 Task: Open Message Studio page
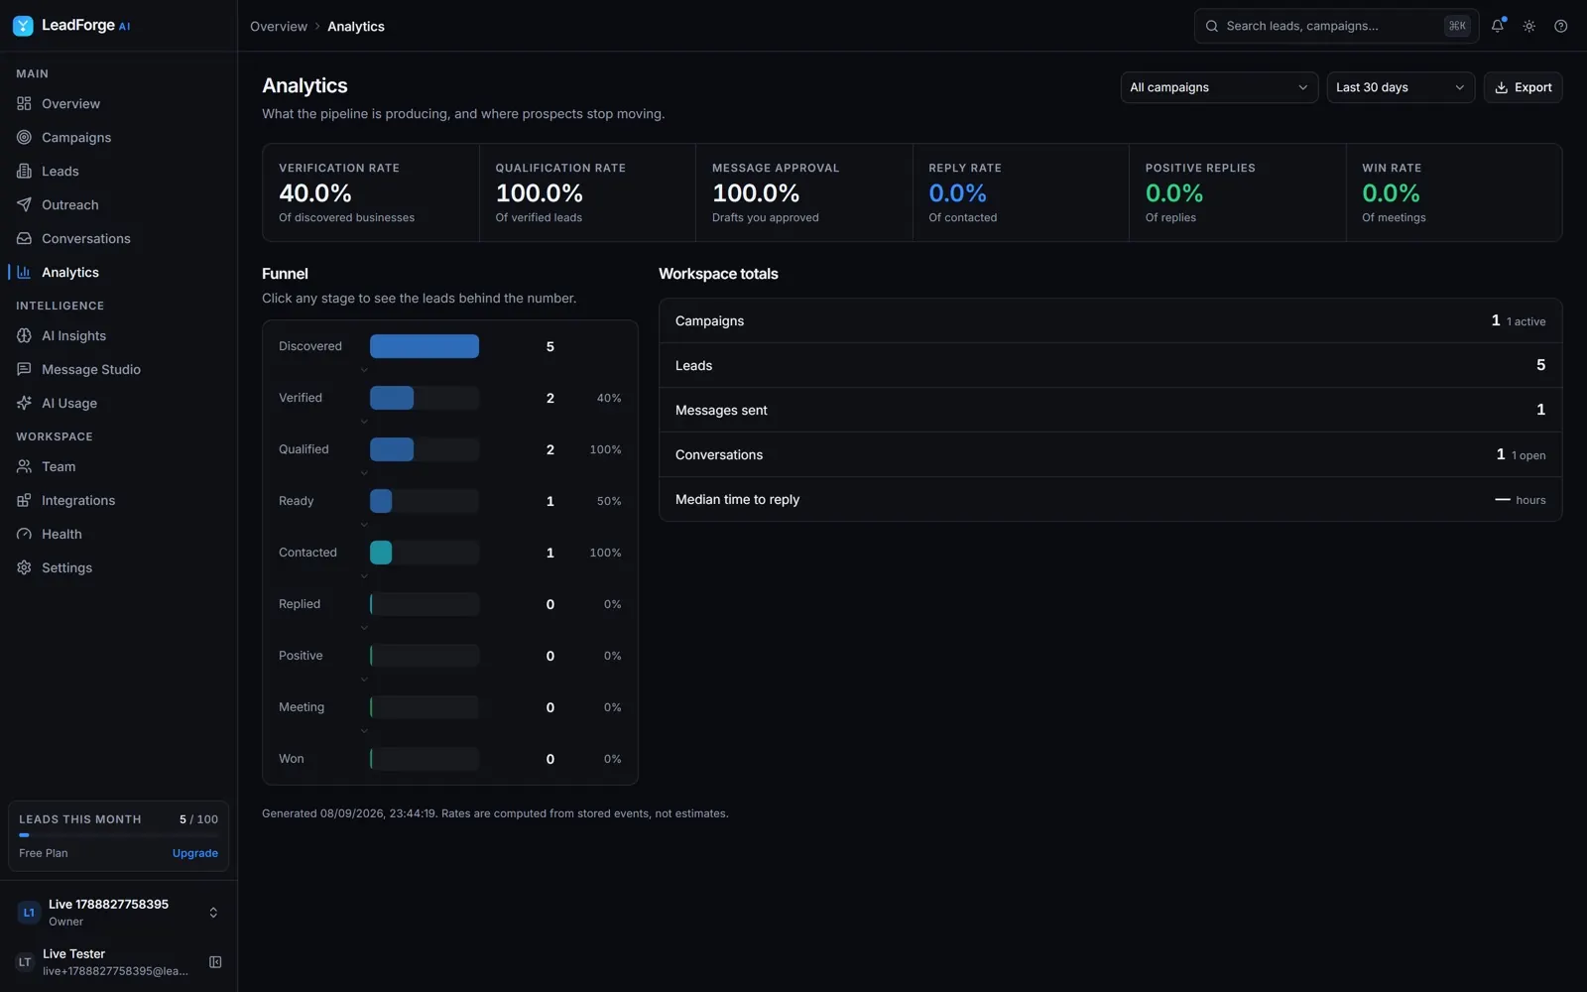(x=119, y=369)
